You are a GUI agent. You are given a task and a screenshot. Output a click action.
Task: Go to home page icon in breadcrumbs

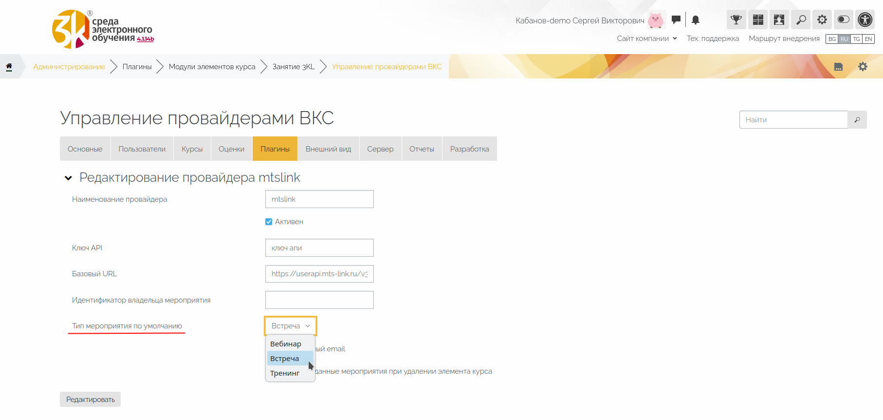point(9,67)
